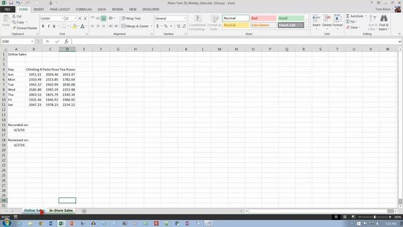Image resolution: width=403 pixels, height=227 pixels.
Task: Apply the Bad cell style
Action: pyautogui.click(x=263, y=18)
